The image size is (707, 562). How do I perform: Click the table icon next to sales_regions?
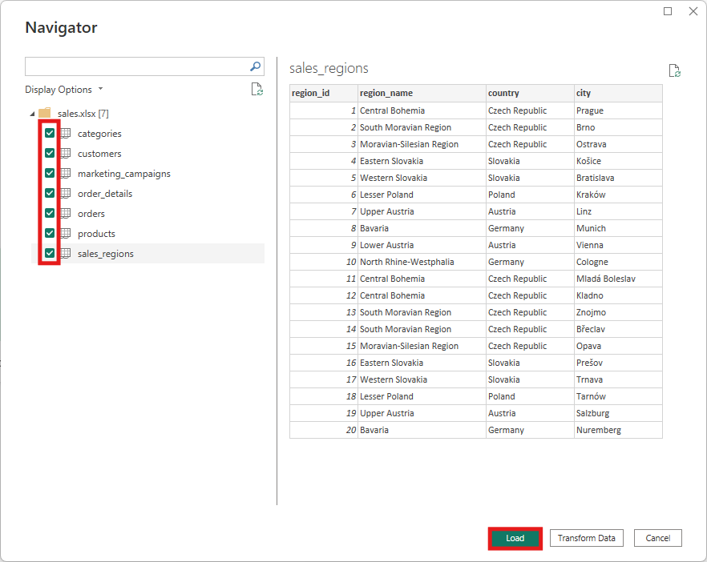pos(66,253)
